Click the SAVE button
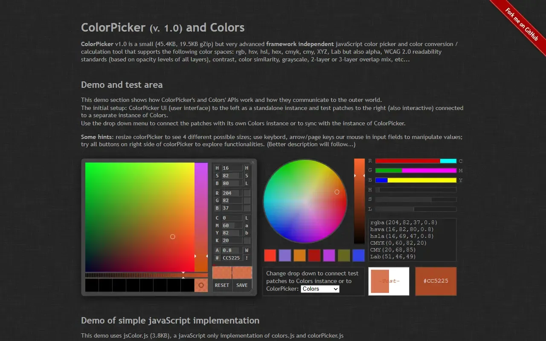Viewport: 546px width, 341px height. 242,285
